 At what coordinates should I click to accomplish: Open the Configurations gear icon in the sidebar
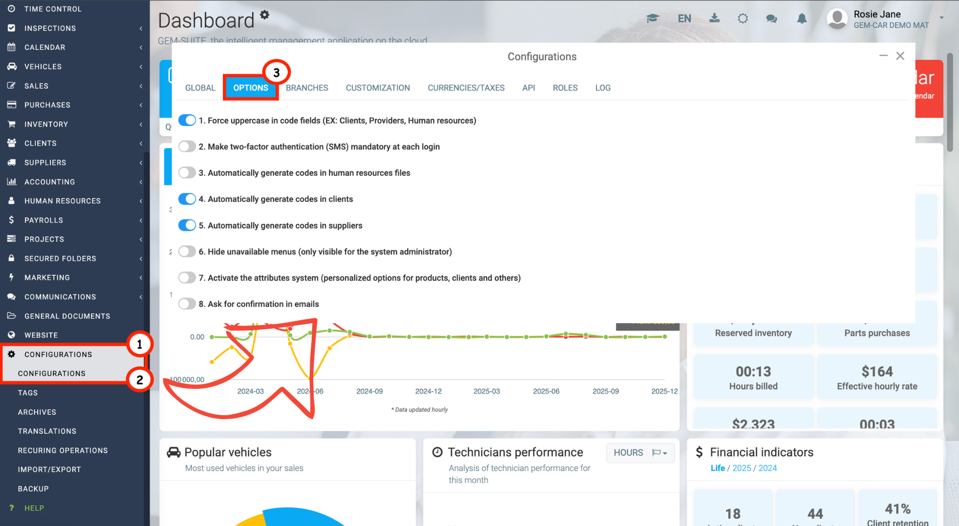[x=12, y=354]
